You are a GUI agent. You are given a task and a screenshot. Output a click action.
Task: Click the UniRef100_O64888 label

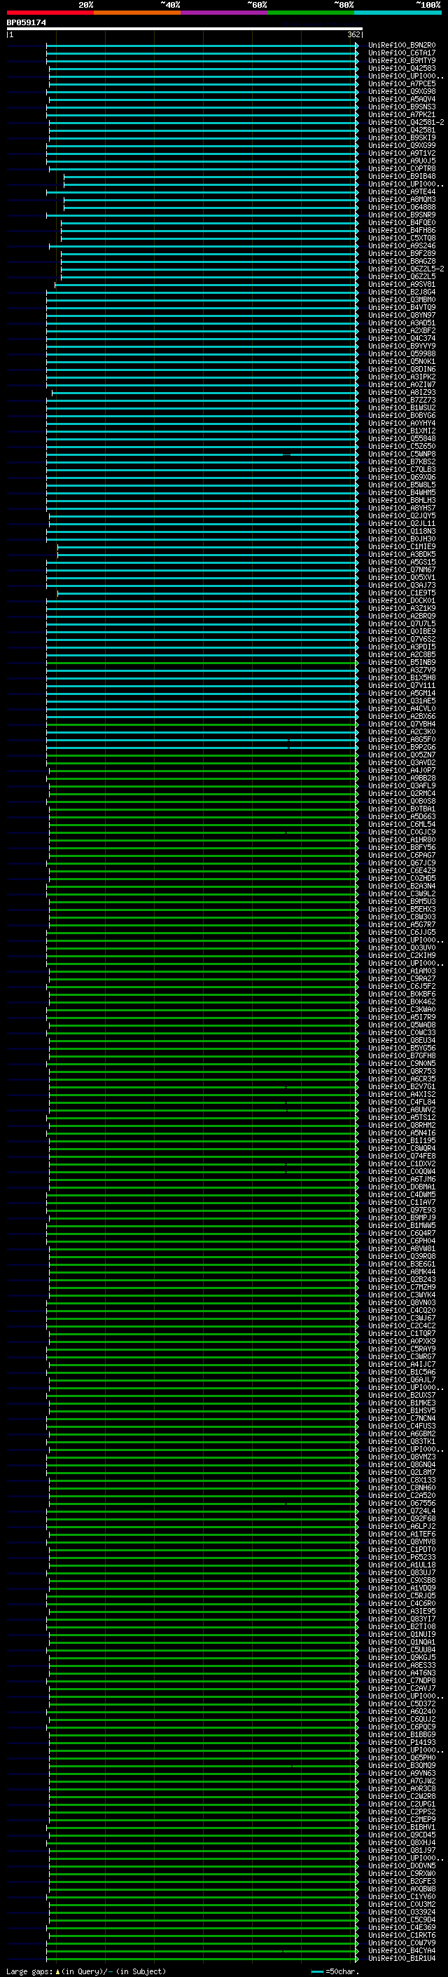click(401, 207)
